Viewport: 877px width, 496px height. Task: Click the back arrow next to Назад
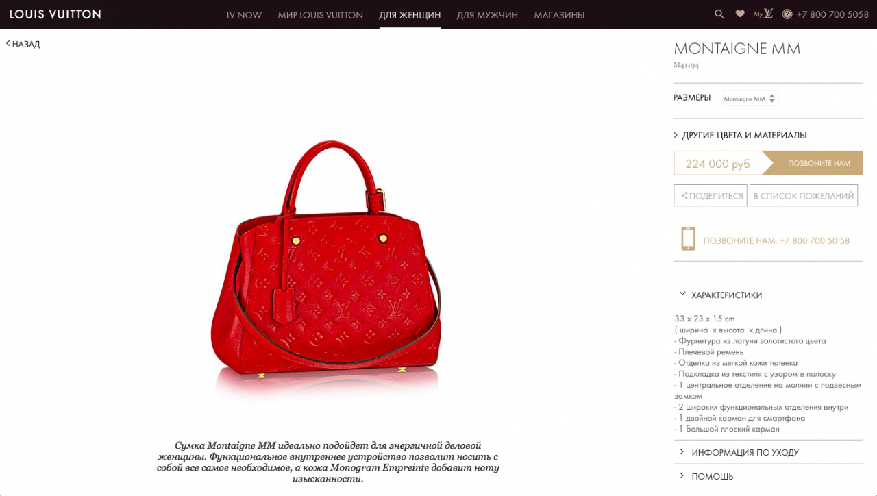point(8,44)
